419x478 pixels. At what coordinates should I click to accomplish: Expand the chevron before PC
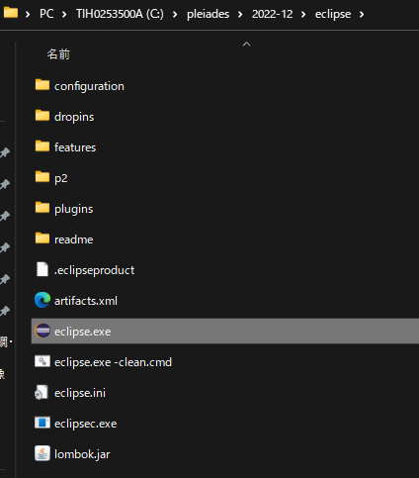[x=28, y=15]
